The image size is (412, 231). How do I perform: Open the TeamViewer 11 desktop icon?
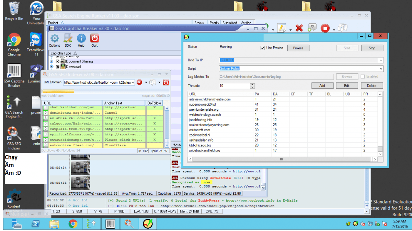36,45
